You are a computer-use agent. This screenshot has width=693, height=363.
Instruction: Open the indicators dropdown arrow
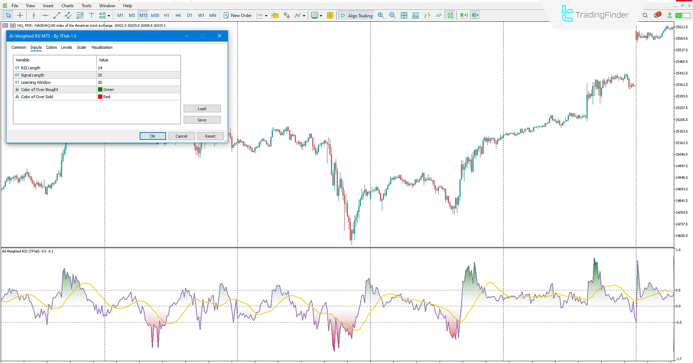(303, 16)
